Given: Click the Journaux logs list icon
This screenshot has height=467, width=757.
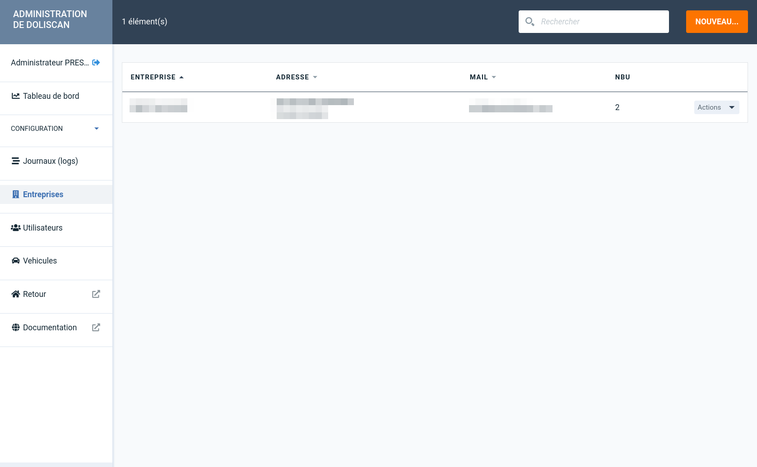Looking at the screenshot, I should pyautogui.click(x=16, y=161).
